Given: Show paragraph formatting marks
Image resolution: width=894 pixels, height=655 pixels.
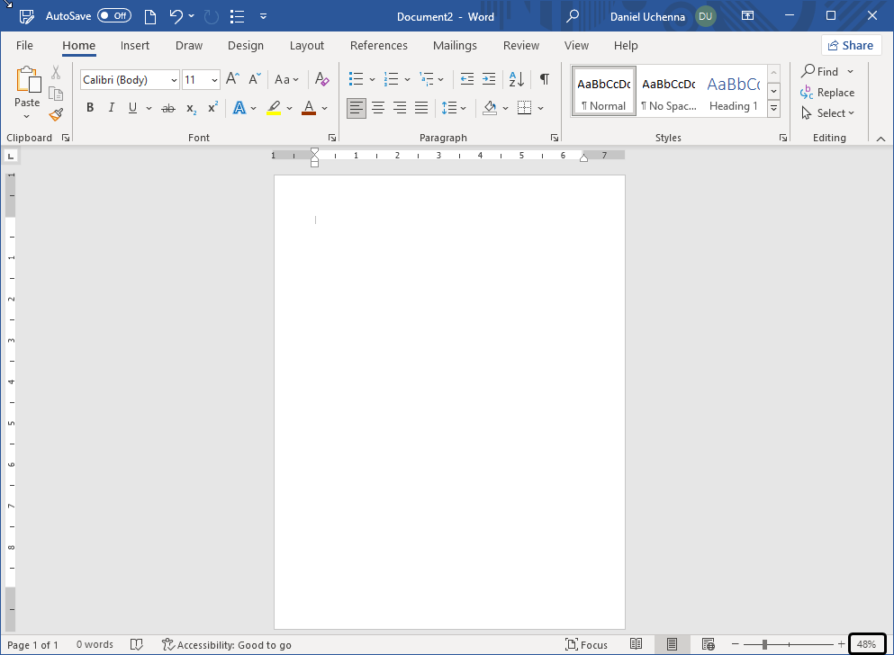Looking at the screenshot, I should click(544, 79).
